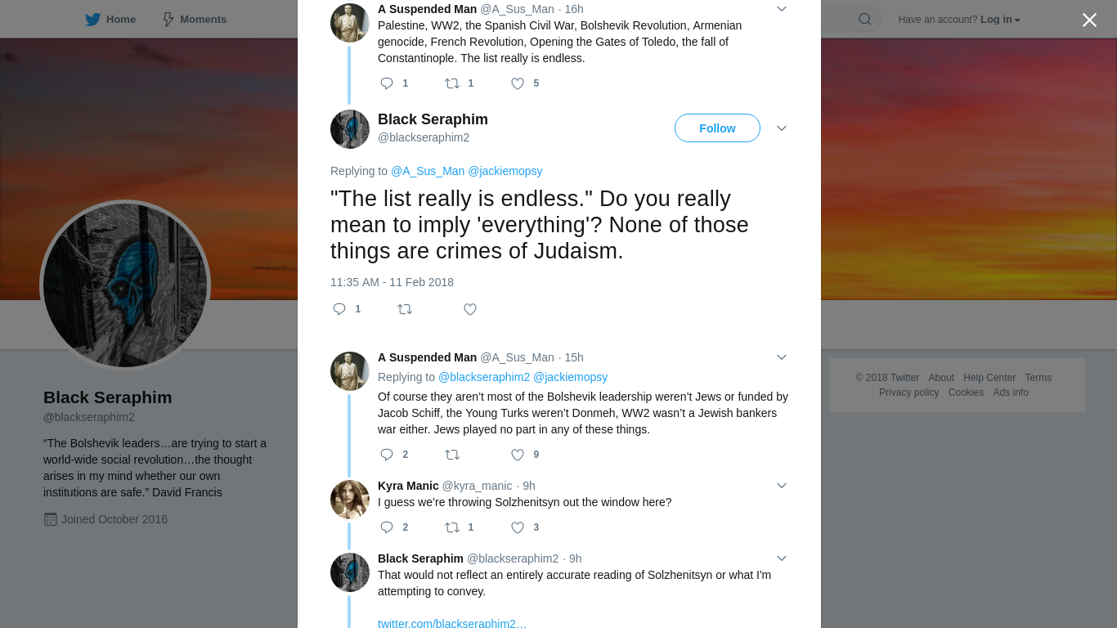Expand options for Black Seraphim's reply tweet
Image resolution: width=1117 pixels, height=628 pixels.
[x=782, y=558]
